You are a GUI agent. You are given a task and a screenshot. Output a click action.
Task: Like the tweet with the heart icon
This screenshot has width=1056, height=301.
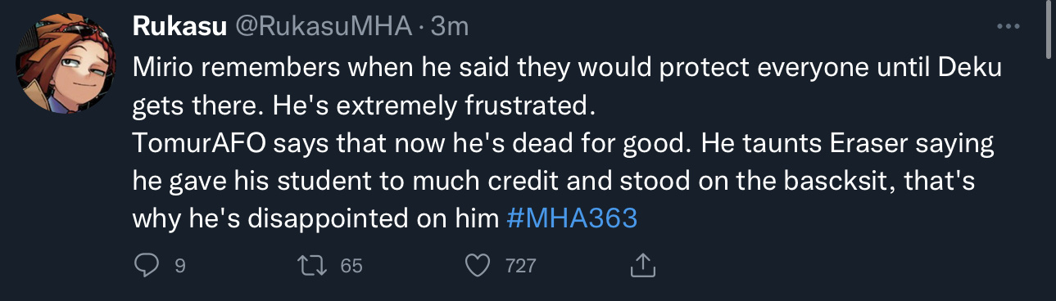tap(478, 265)
